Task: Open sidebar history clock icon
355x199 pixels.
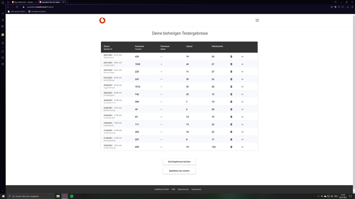Action: 3,51
